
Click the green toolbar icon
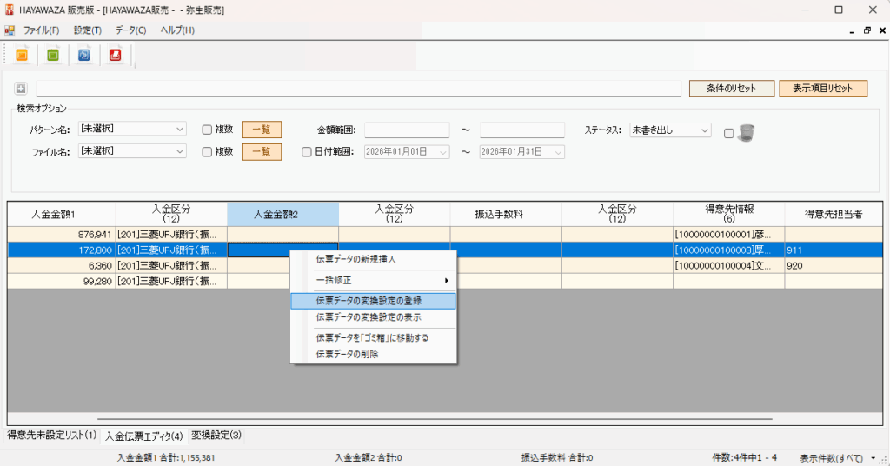(53, 55)
